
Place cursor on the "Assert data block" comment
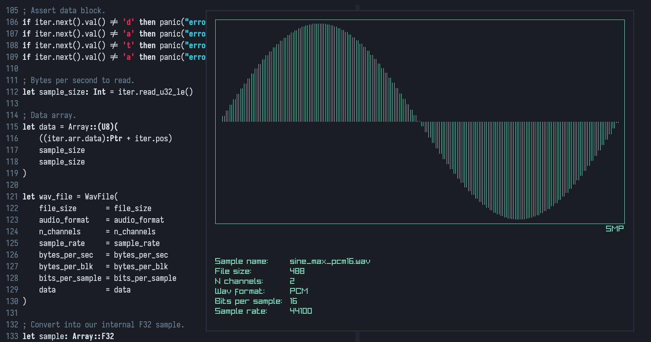(x=67, y=10)
